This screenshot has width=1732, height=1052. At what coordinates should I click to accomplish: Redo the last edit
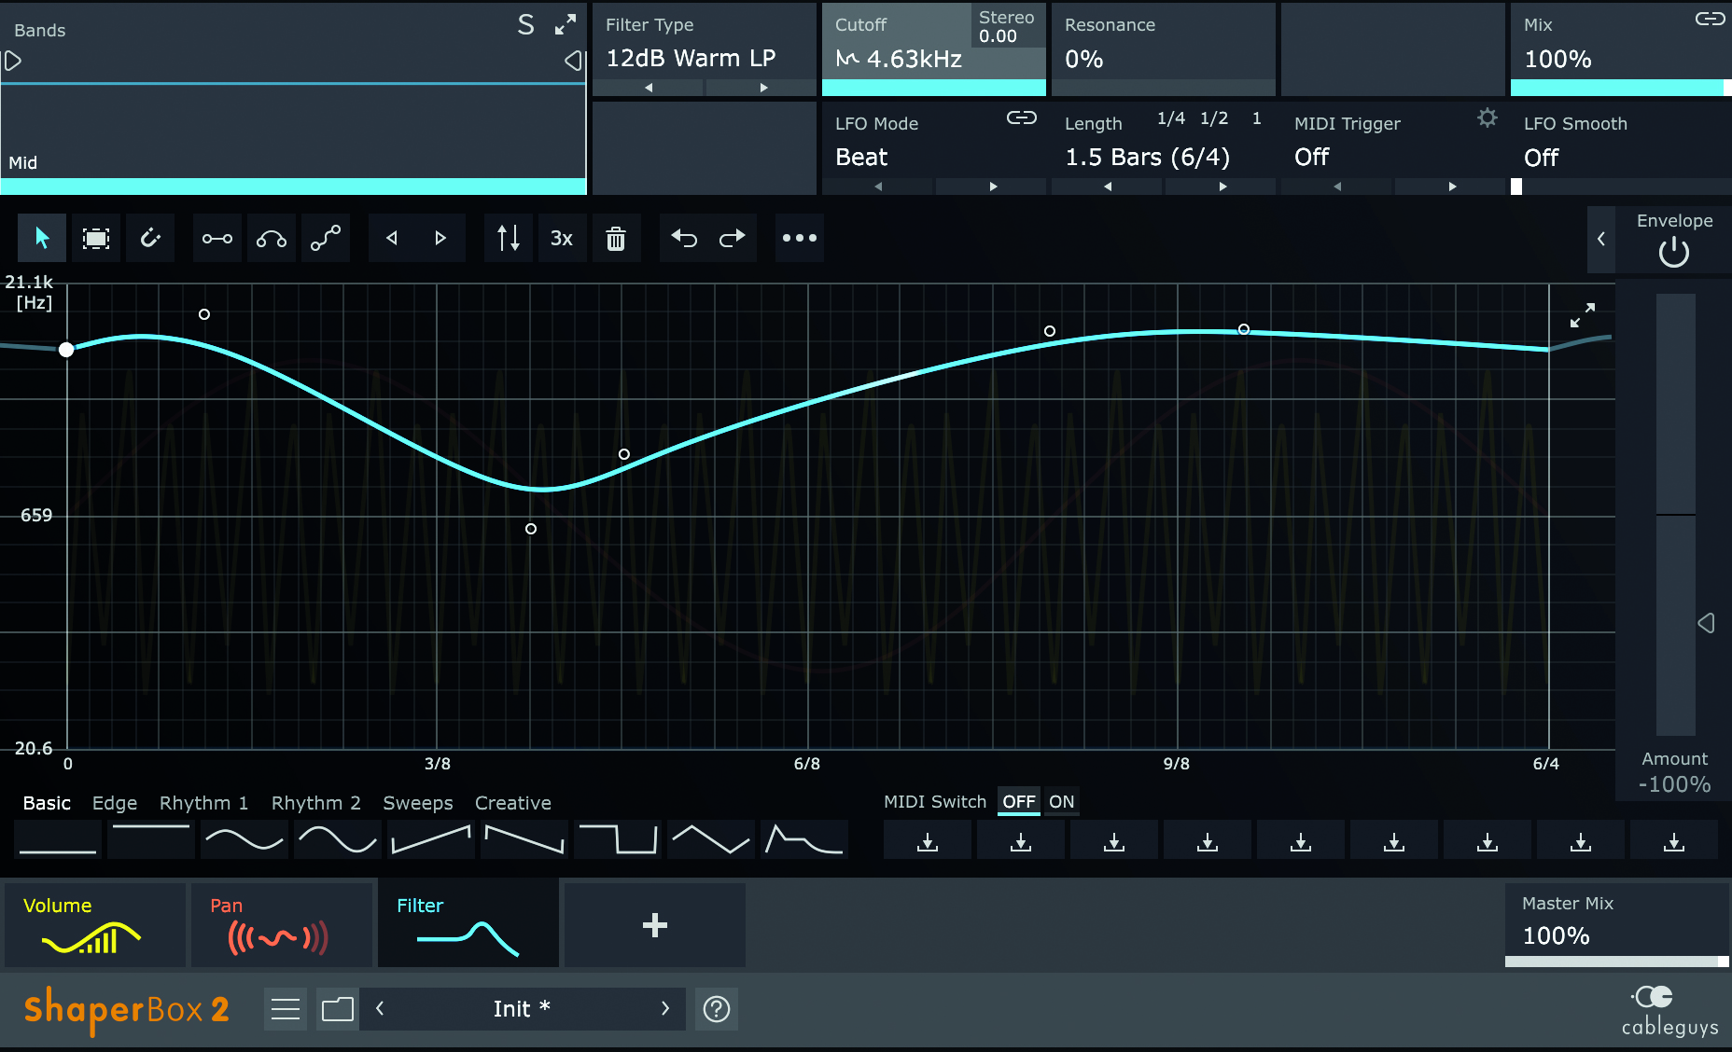click(x=733, y=238)
